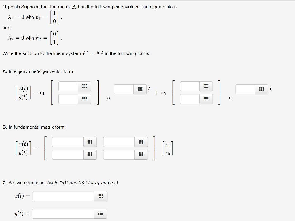The height and width of the screenshot is (221, 295).
Task: Open equation editor for second eigenvector's top entry
Action: coord(205,86)
